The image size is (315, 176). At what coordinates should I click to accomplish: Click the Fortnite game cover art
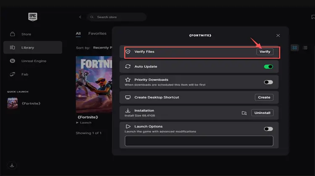click(x=94, y=84)
